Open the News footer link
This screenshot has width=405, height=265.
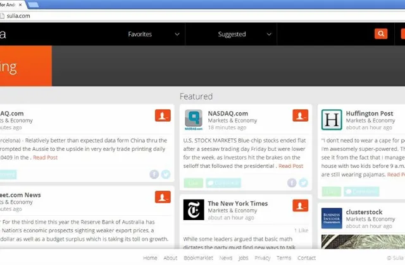(x=226, y=258)
